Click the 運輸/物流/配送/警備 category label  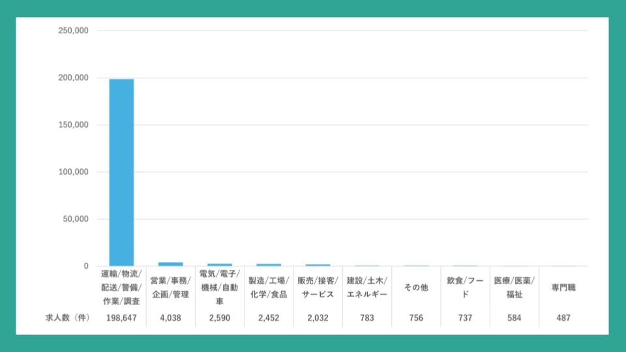tap(121, 287)
